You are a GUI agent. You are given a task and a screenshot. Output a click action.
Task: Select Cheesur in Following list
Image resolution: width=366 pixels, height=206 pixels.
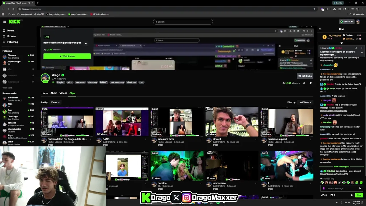click(x=18, y=56)
